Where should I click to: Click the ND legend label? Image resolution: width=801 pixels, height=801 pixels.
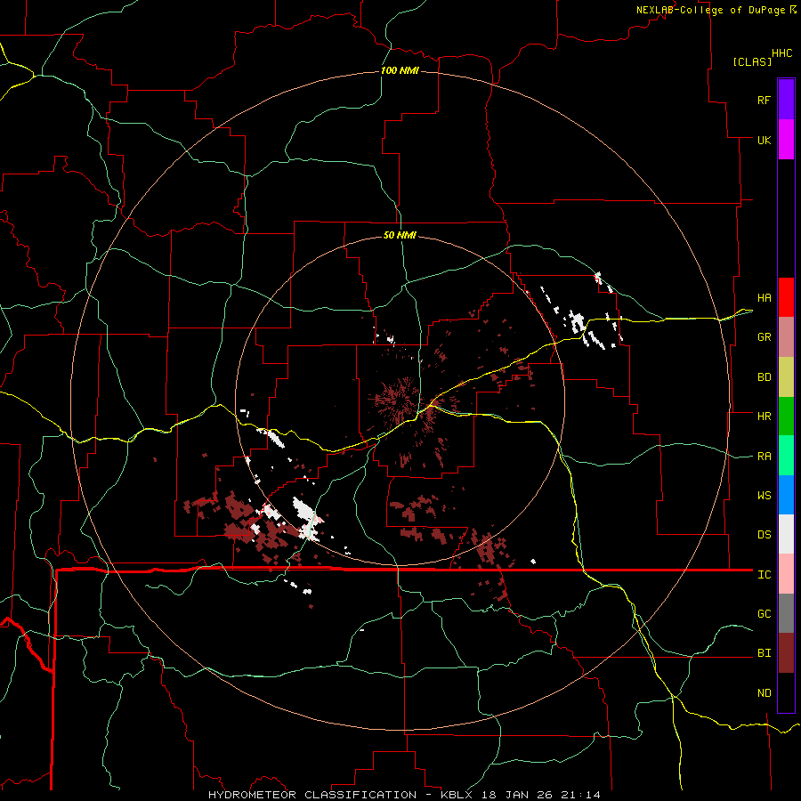click(764, 693)
